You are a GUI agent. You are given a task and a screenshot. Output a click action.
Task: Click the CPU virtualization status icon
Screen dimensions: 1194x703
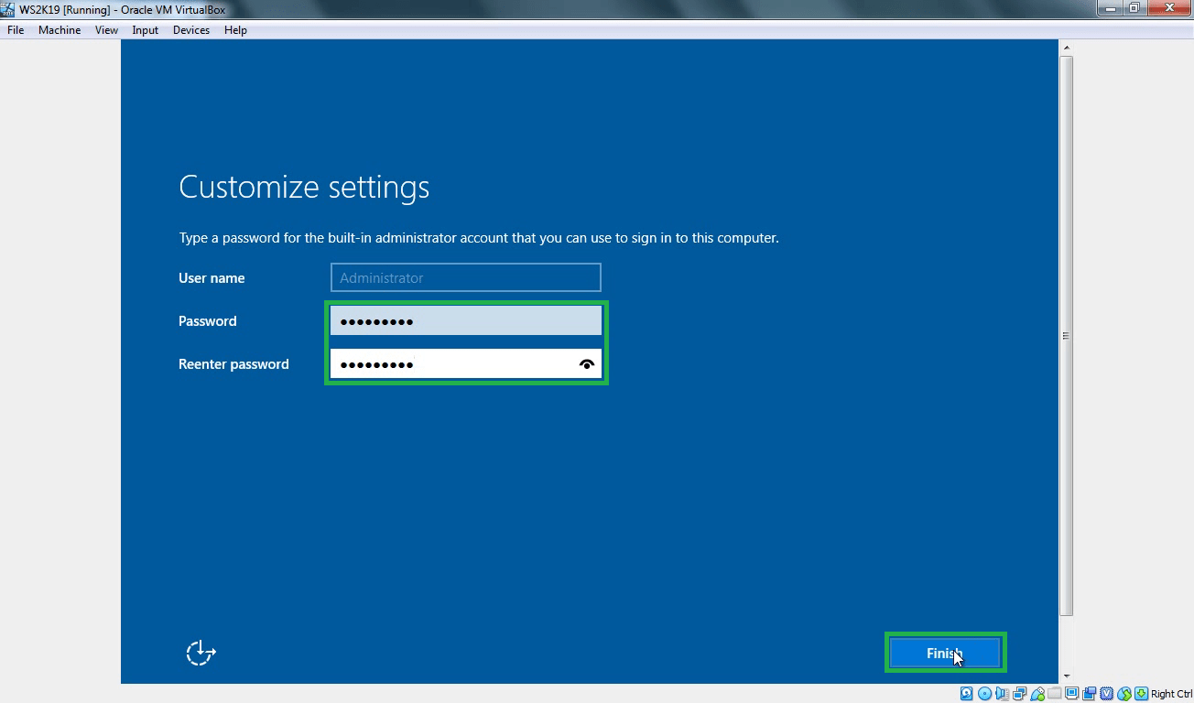(1107, 694)
